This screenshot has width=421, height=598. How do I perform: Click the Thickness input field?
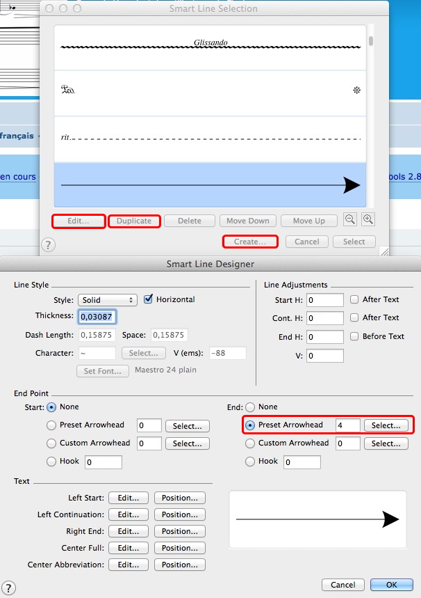click(x=97, y=317)
